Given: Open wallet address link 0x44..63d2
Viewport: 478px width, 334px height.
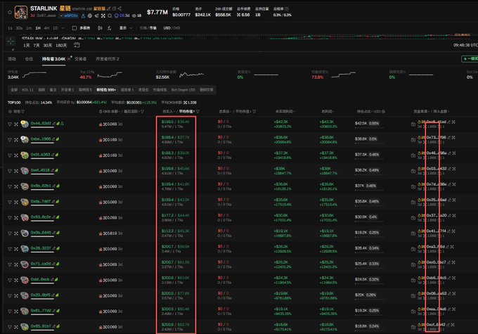Looking at the screenshot, I should tap(41, 123).
